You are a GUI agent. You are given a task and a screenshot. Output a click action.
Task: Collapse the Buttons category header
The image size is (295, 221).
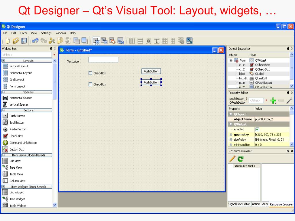point(3,110)
